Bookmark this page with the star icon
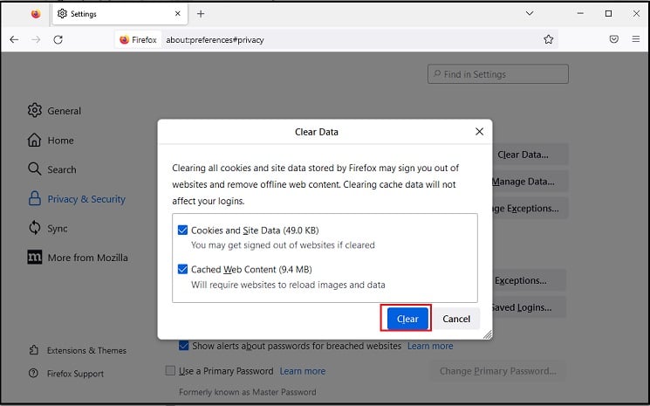 pyautogui.click(x=549, y=39)
